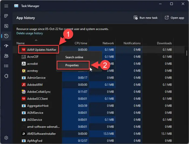
Task: Click the ApMsgFwd row icon
Action: (x=24, y=141)
